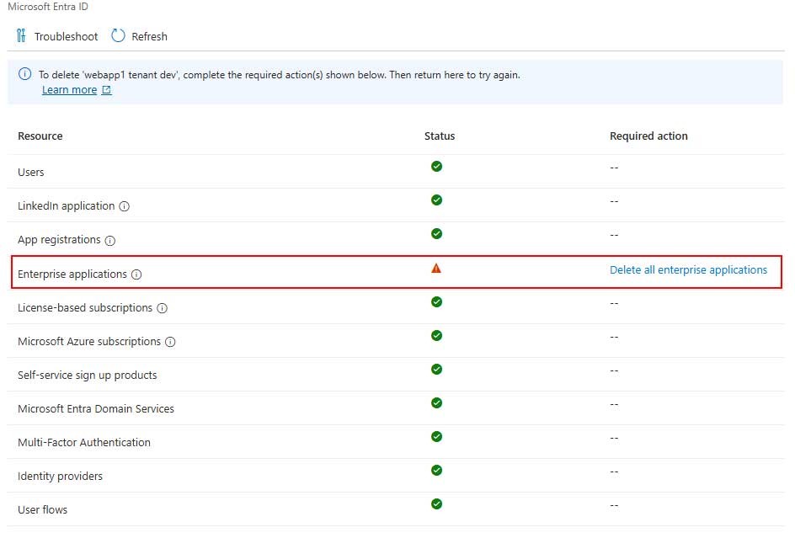Viewport: 795px width, 538px height.
Task: Select the Identity providers row text
Action: [x=60, y=477]
